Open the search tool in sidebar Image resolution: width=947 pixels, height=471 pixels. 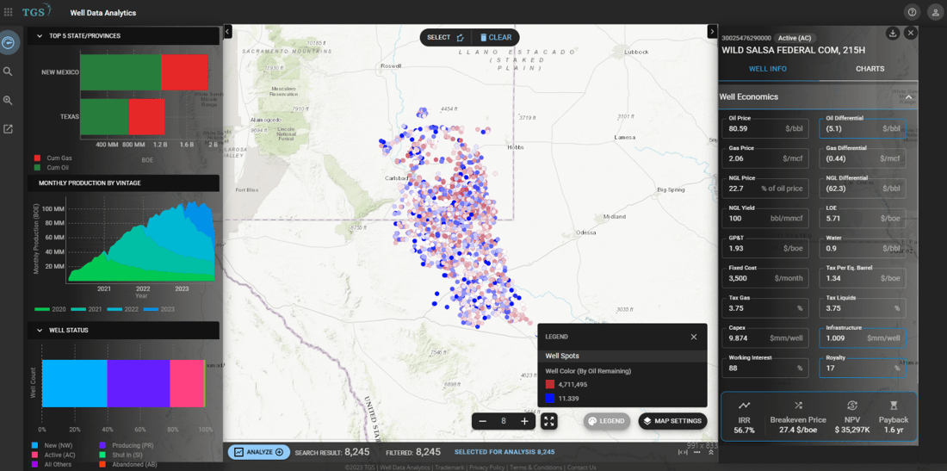click(x=9, y=71)
